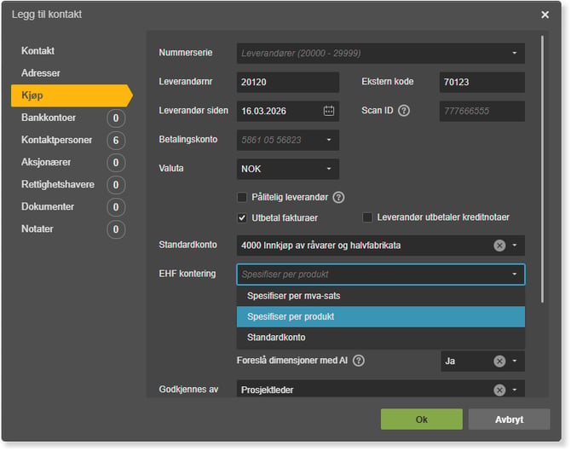Click the Bankkontoer count badge 0

[x=116, y=118]
